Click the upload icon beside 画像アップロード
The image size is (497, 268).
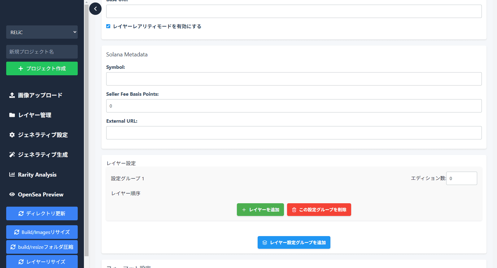(12, 95)
